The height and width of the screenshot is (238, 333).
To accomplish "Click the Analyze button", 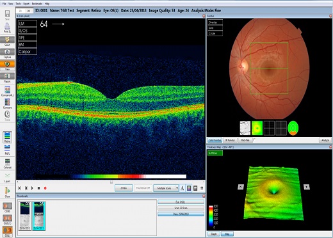I will (x=325, y=140).
